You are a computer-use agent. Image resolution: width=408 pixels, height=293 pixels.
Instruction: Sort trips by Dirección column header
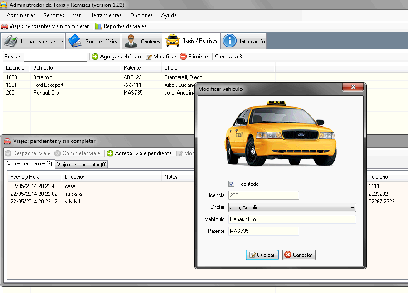[112, 177]
